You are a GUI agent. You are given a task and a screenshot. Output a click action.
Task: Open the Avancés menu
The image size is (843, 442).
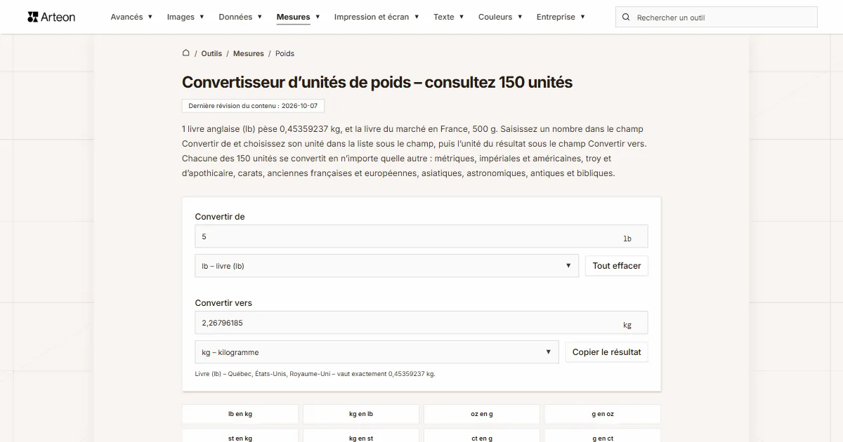[x=131, y=17]
